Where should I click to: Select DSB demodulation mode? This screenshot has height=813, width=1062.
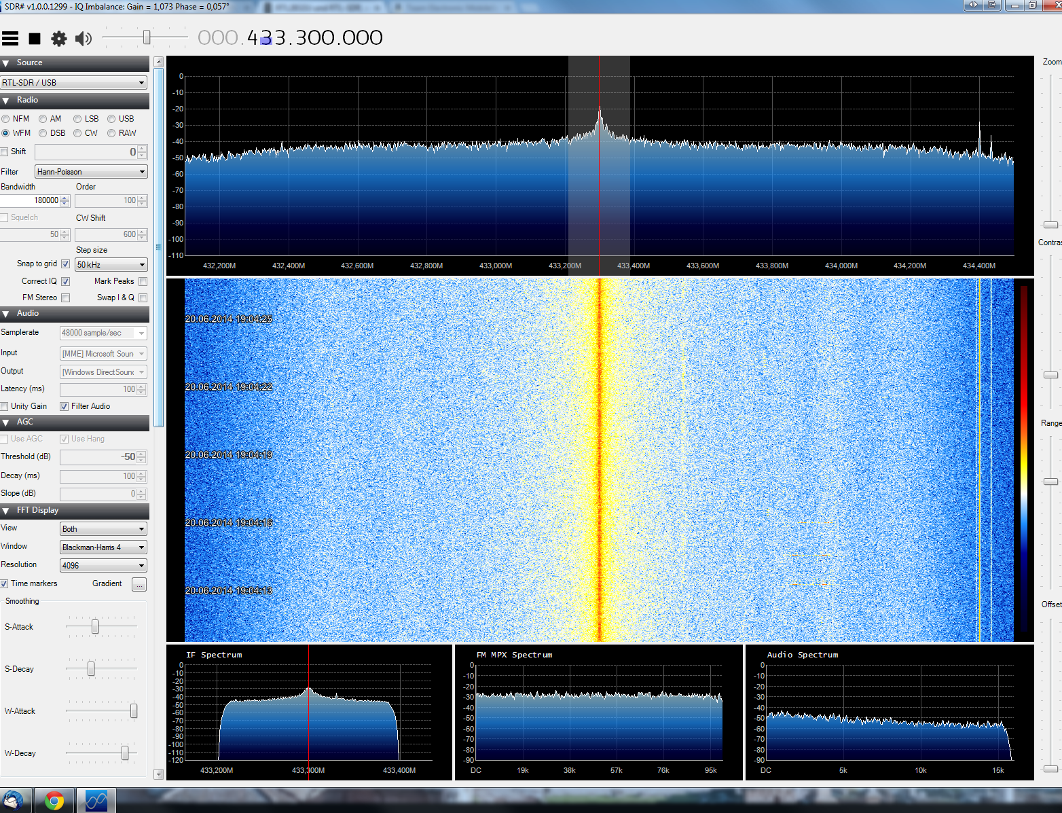click(43, 133)
